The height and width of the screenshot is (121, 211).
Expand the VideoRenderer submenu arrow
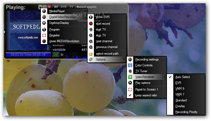point(164,77)
